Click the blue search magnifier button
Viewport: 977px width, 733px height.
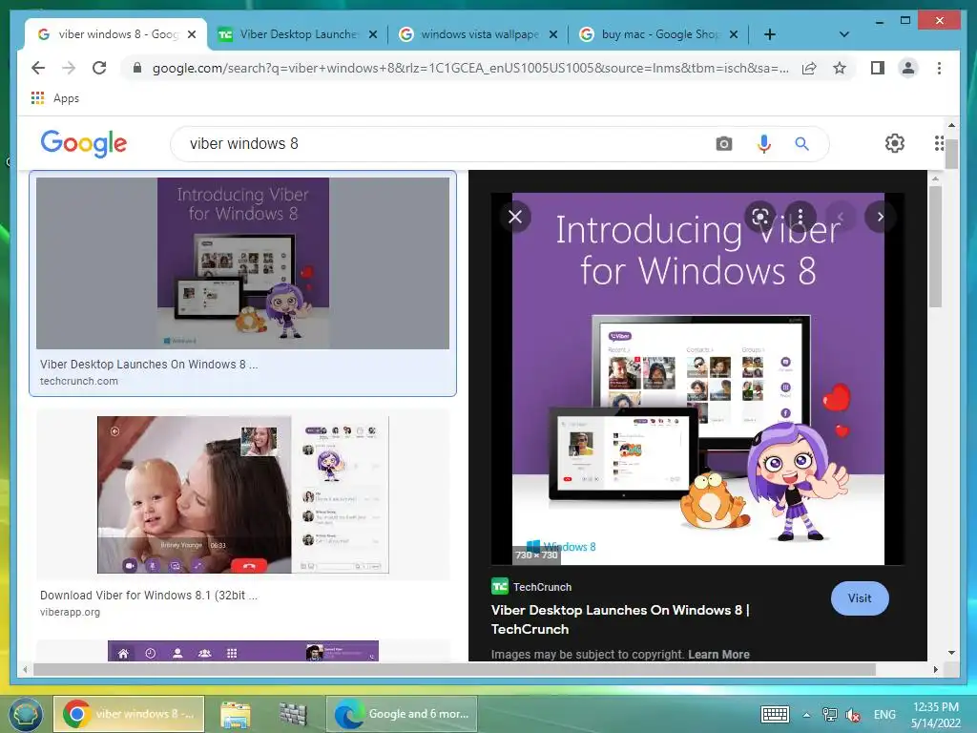(x=801, y=144)
